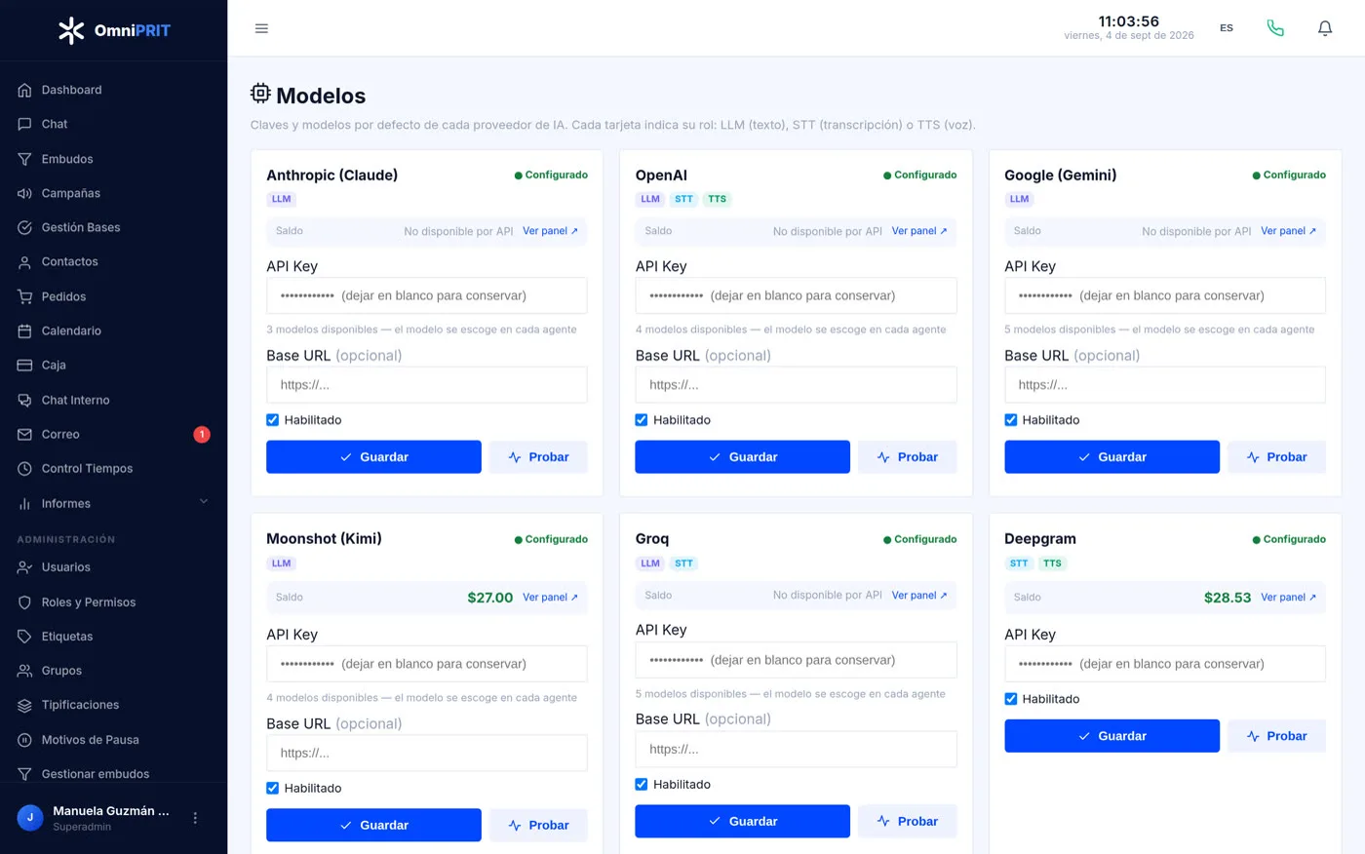
Task: Click the Google (Gemini) API Key field
Action: [x=1165, y=295]
